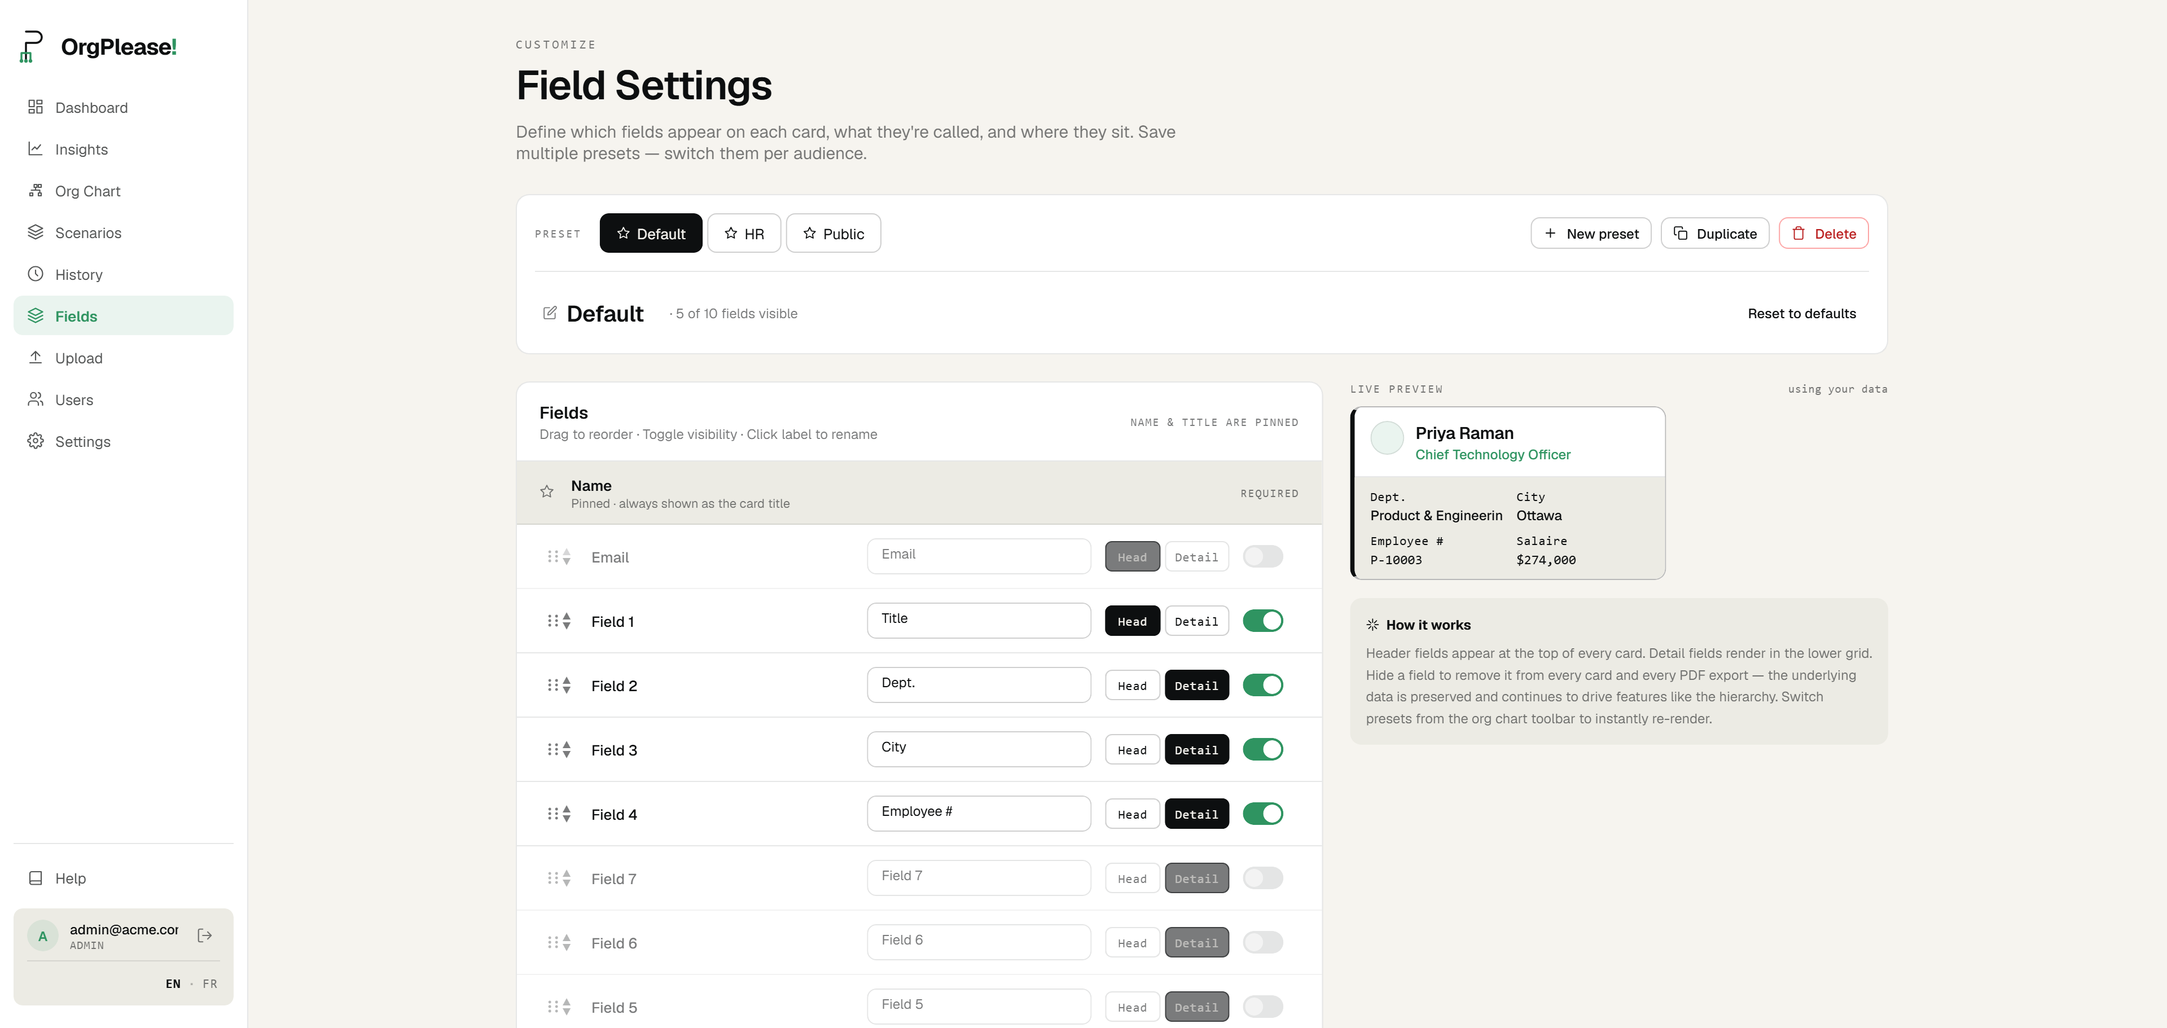Click the copy icon on Duplicate button
The image size is (2167, 1028).
click(x=1680, y=233)
